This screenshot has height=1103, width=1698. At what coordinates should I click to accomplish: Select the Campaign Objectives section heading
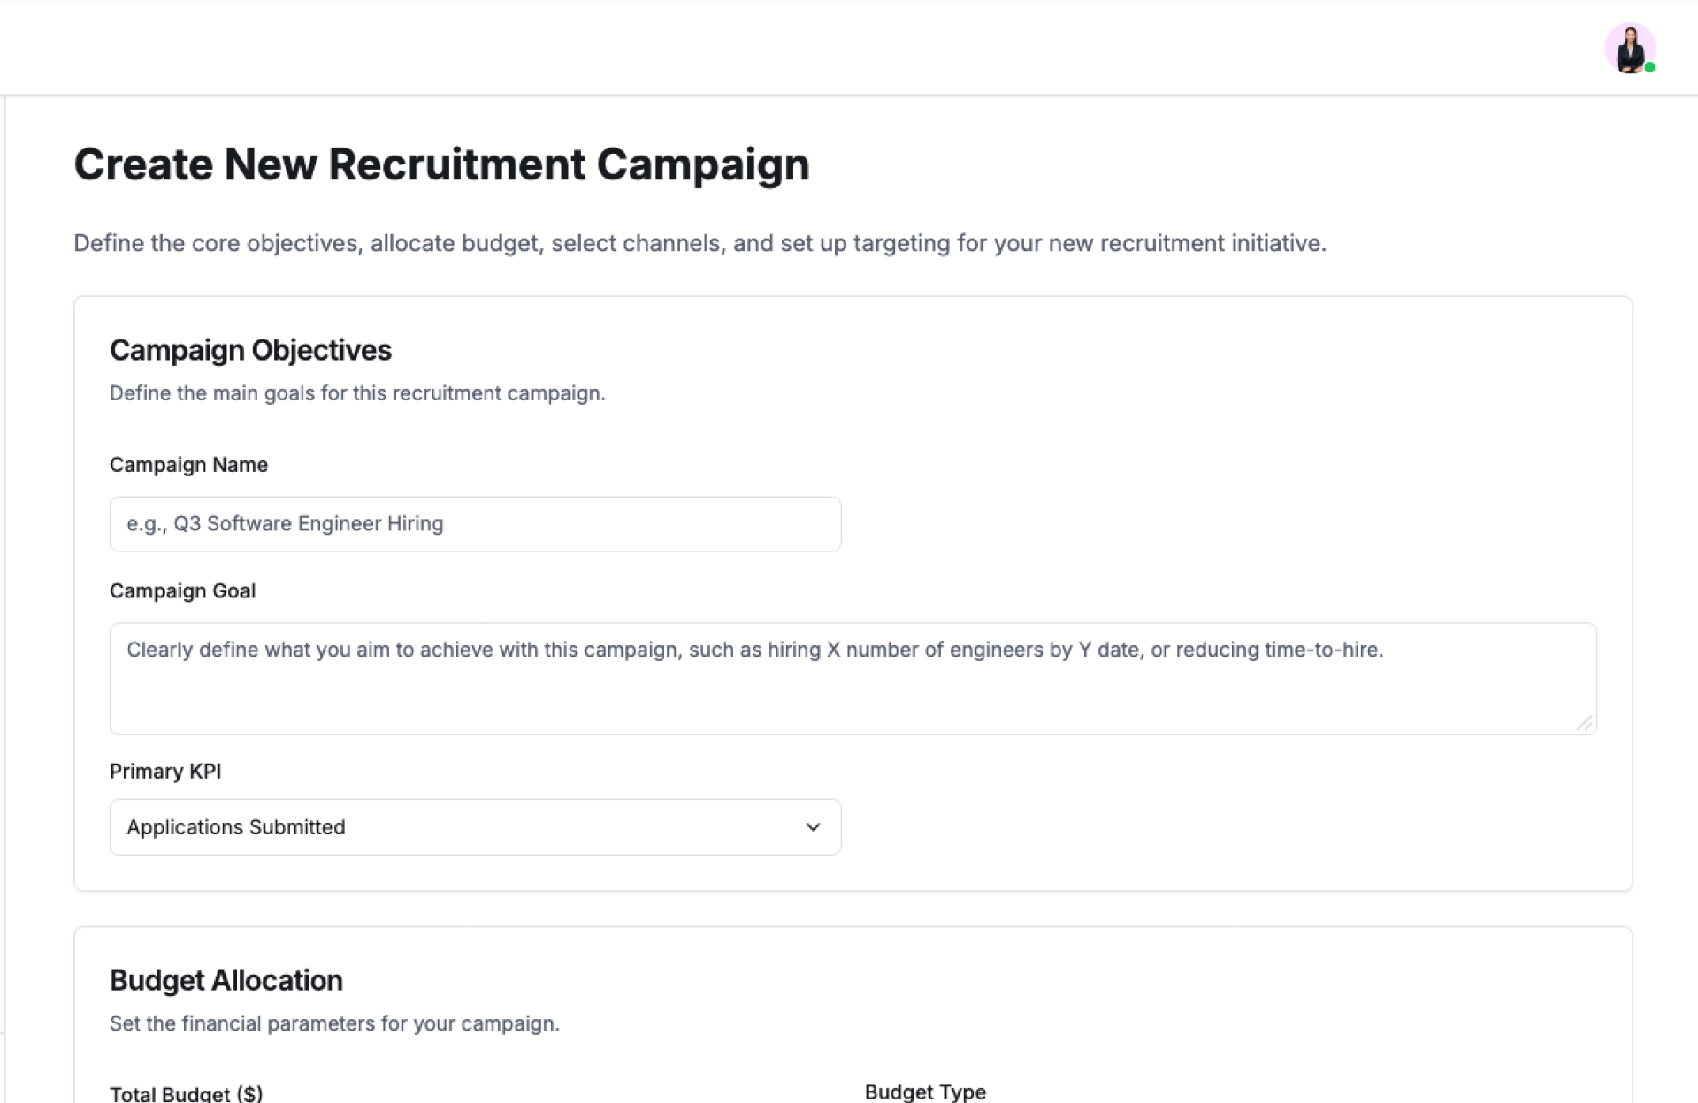[250, 350]
